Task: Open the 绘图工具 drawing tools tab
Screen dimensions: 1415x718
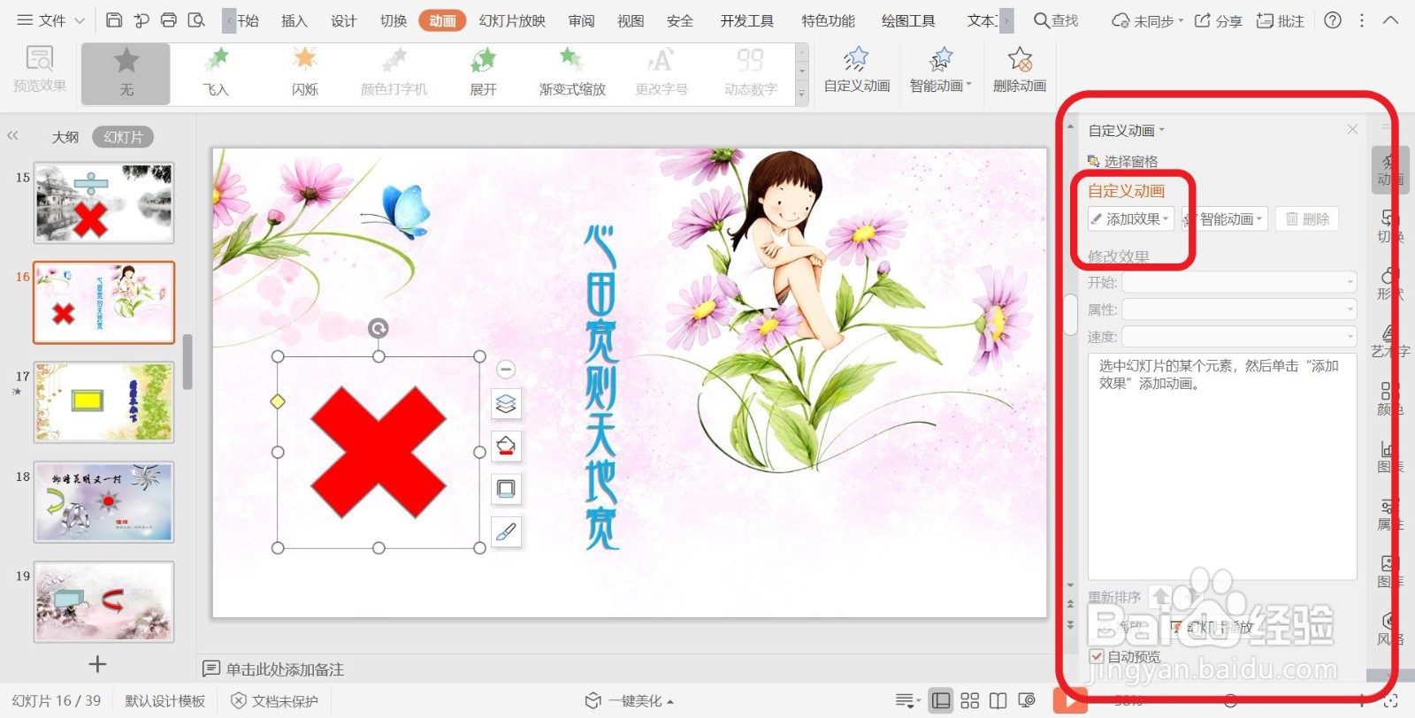Action: [x=908, y=20]
